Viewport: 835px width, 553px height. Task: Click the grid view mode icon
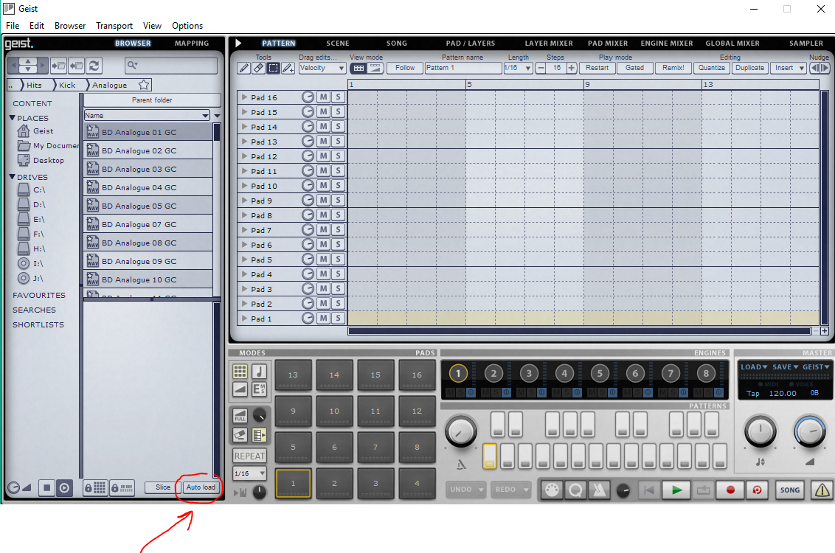(359, 68)
